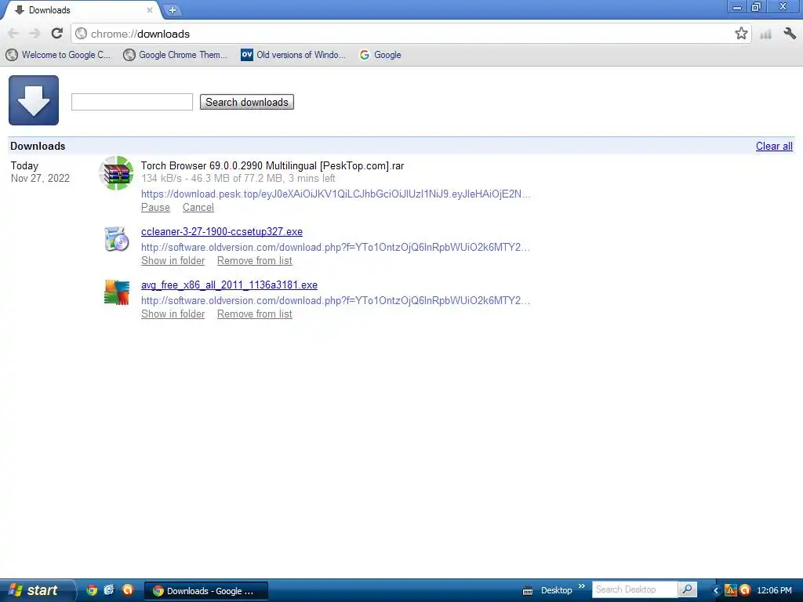Click the Search Desktop magnifier button
Image resolution: width=803 pixels, height=602 pixels.
687,589
